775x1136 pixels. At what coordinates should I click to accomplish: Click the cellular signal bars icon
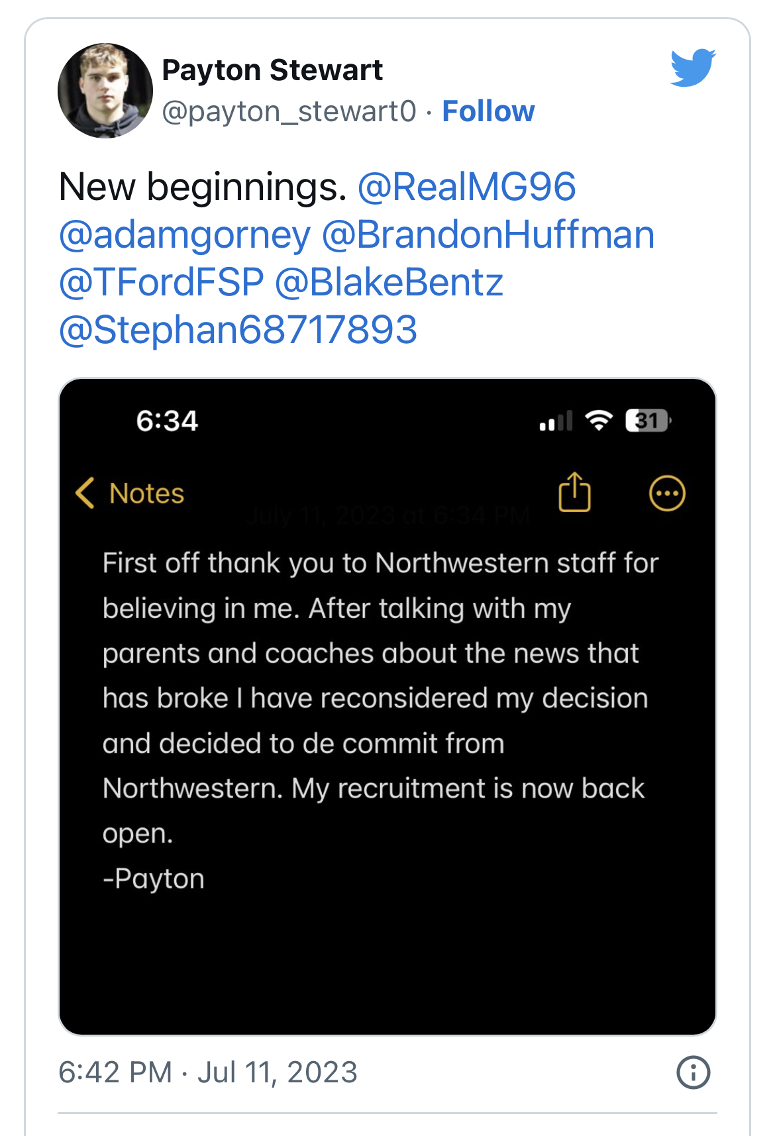click(x=555, y=421)
